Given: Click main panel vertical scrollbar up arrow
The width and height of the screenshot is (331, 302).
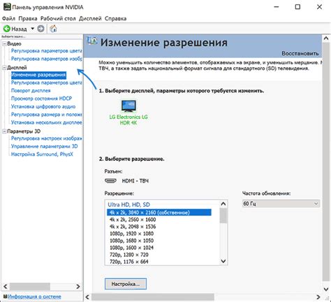Looking at the screenshot, I should 326,38.
